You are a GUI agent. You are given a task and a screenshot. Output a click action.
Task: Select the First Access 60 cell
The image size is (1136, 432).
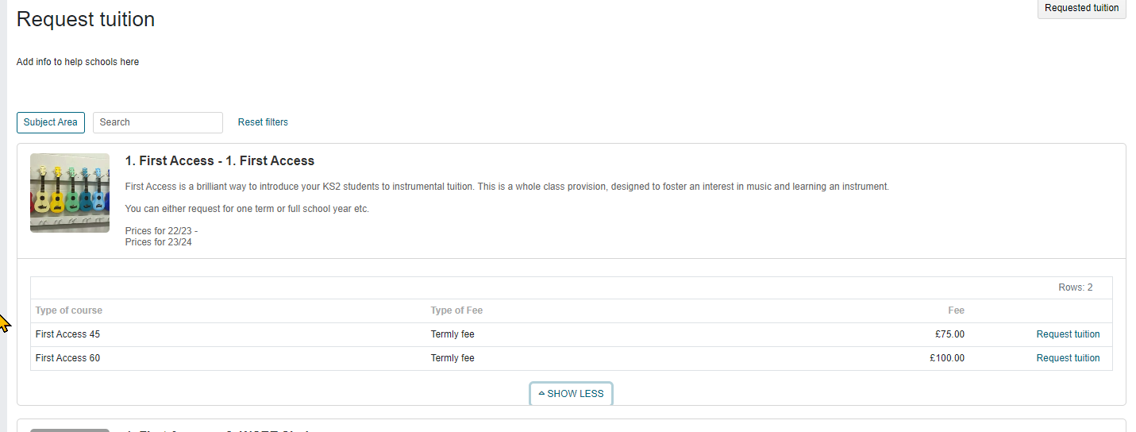[x=67, y=358]
